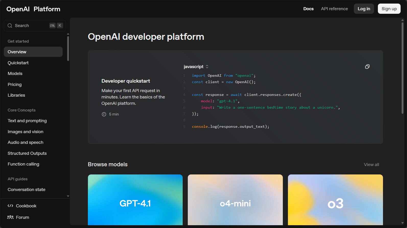Image resolution: width=407 pixels, height=228 pixels.
Task: Click the OpenAI Platform logo
Action: tap(33, 9)
